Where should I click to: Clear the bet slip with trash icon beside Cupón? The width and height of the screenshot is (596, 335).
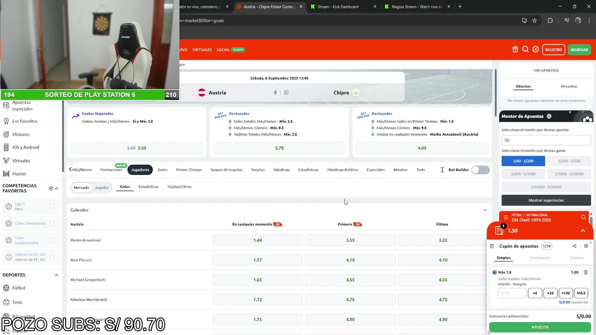click(x=492, y=246)
